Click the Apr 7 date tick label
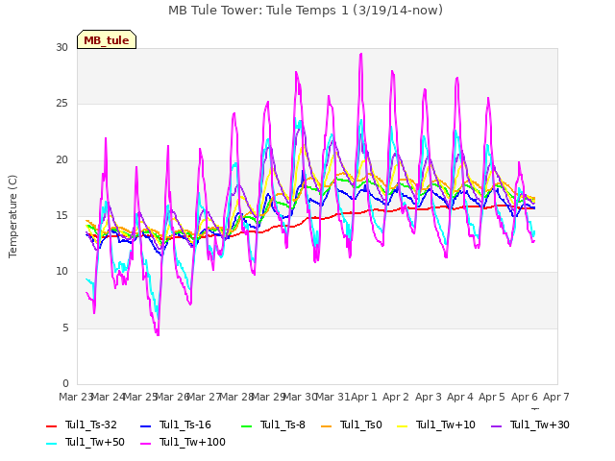Viewport: 615px width, 461px height. (x=556, y=397)
